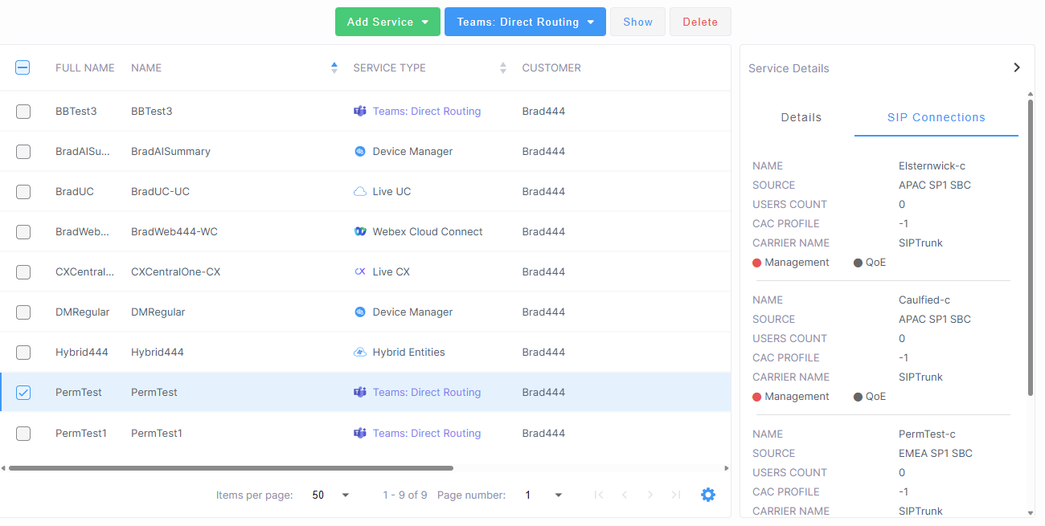This screenshot has height=526, width=1045.
Task: Collapse the Service Details panel chevron
Action: (1017, 67)
